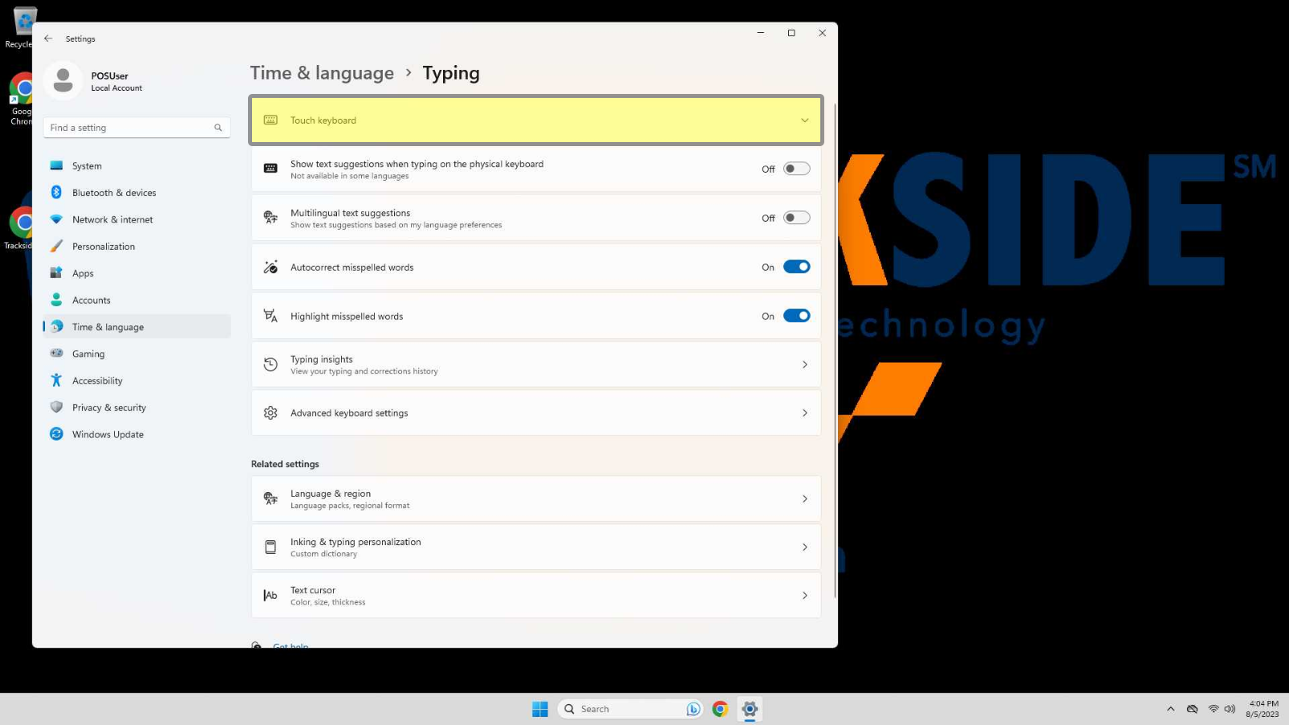Image resolution: width=1289 pixels, height=725 pixels.
Task: Click the Touch keyboard icon
Action: (x=270, y=120)
